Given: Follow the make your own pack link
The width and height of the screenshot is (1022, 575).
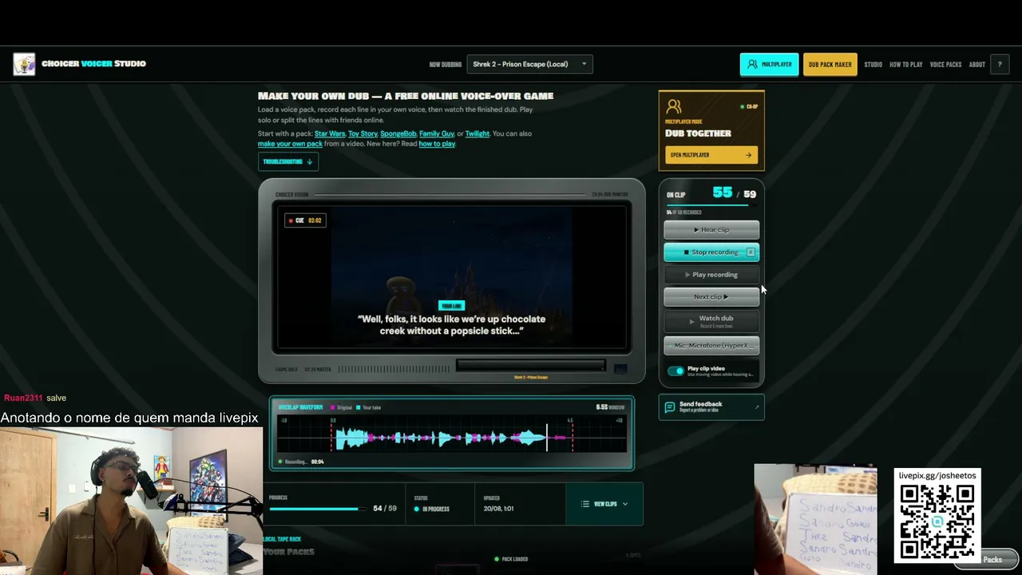Looking at the screenshot, I should click(x=290, y=144).
